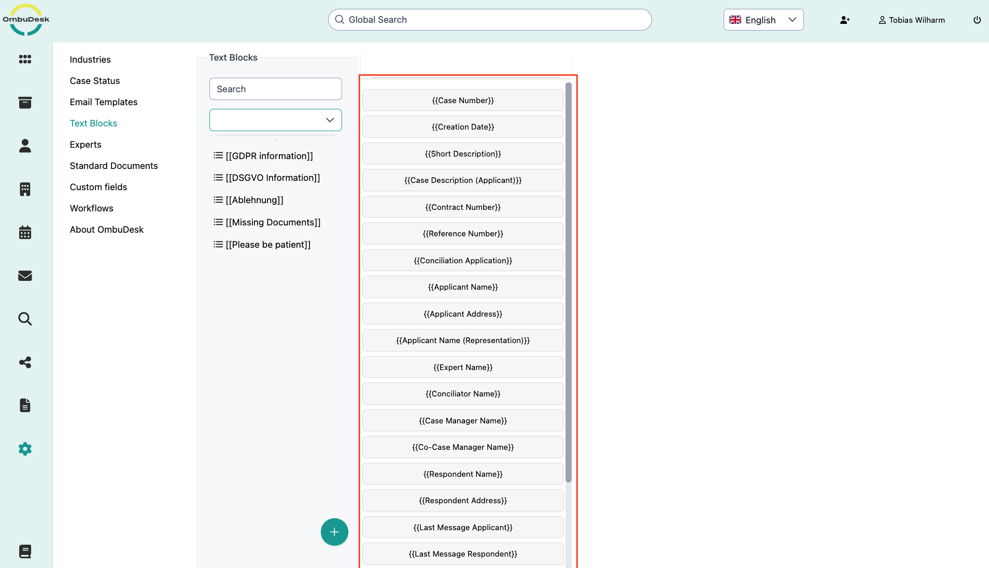Select the Text Blocks menu item
This screenshot has width=989, height=568.
[93, 123]
